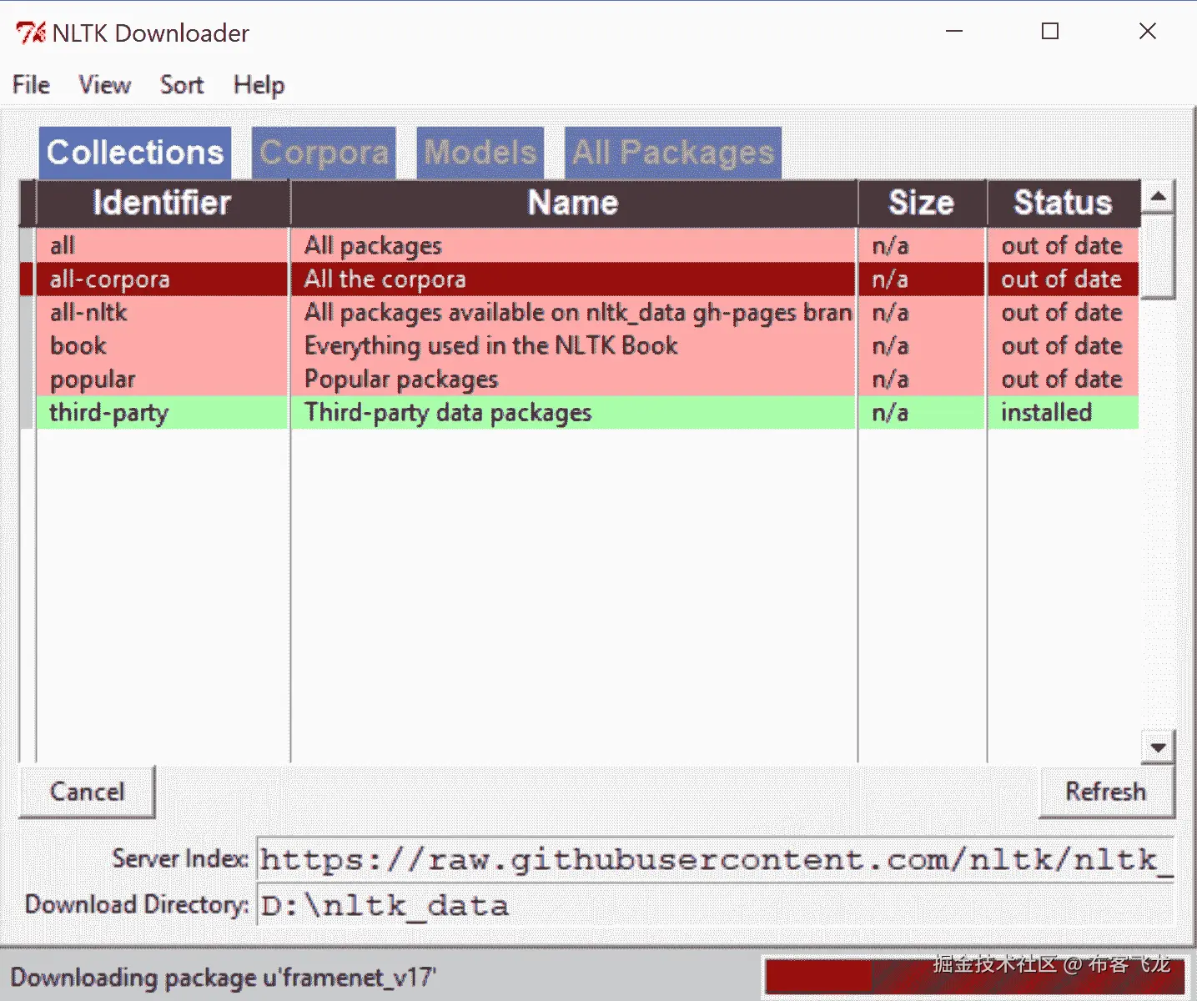The width and height of the screenshot is (1197, 1001).
Task: Click 'out of date' status of popular
Action: pyautogui.click(x=1064, y=379)
